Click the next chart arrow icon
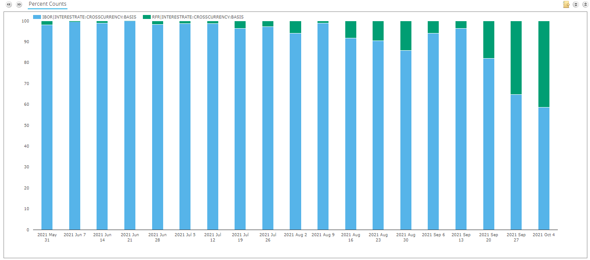 click(x=19, y=4)
